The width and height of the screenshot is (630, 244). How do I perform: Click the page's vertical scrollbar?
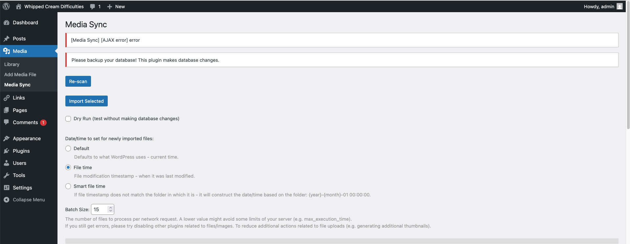(628, 66)
